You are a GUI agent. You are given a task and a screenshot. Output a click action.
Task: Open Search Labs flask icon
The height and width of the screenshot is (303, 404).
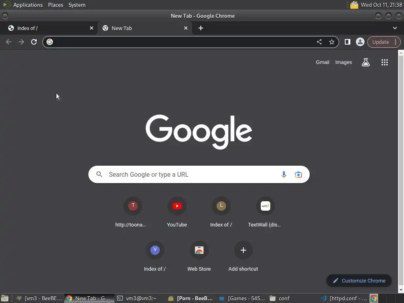366,62
